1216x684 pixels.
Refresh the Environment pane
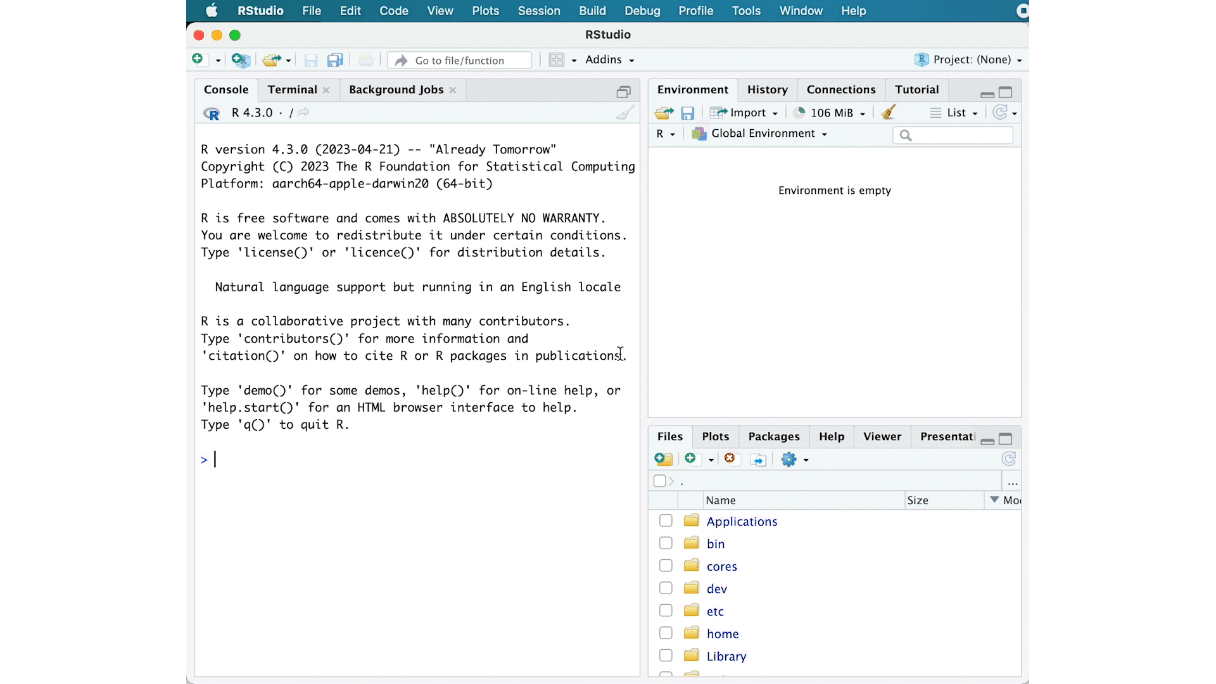[1000, 112]
